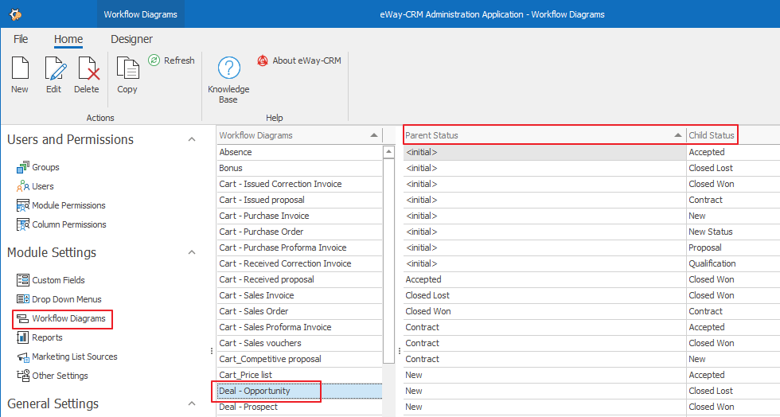This screenshot has height=417, width=780.
Task: Select Cart - Purchase Invoice
Action: click(x=299, y=216)
